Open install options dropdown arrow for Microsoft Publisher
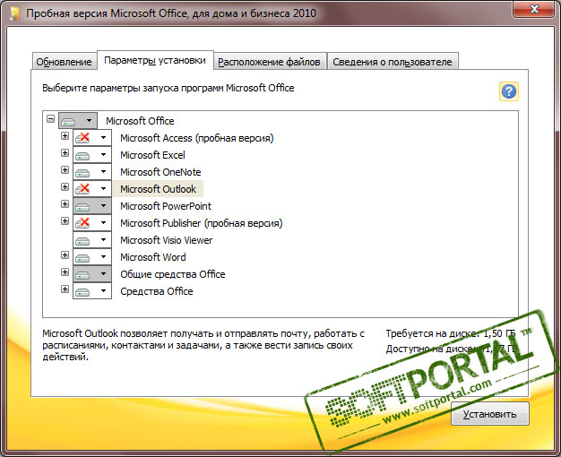 (x=103, y=222)
